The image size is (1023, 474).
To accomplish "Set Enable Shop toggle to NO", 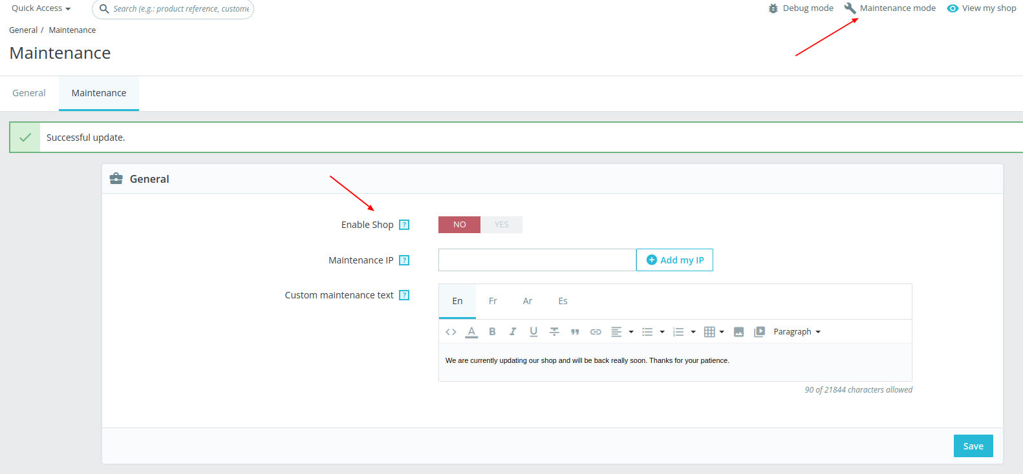I will pyautogui.click(x=459, y=225).
